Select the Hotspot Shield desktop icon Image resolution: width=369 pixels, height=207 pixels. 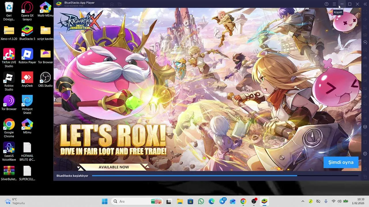tap(27, 105)
